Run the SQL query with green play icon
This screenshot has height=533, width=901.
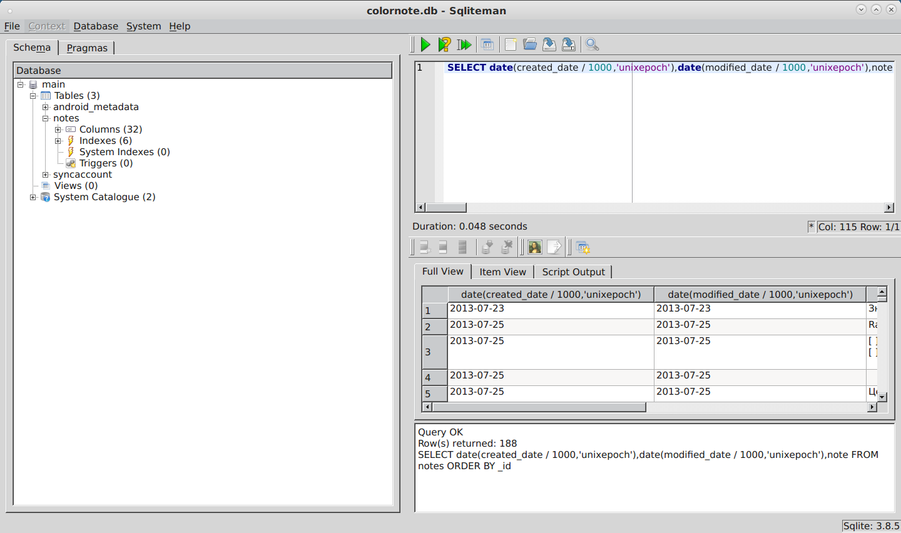click(425, 44)
